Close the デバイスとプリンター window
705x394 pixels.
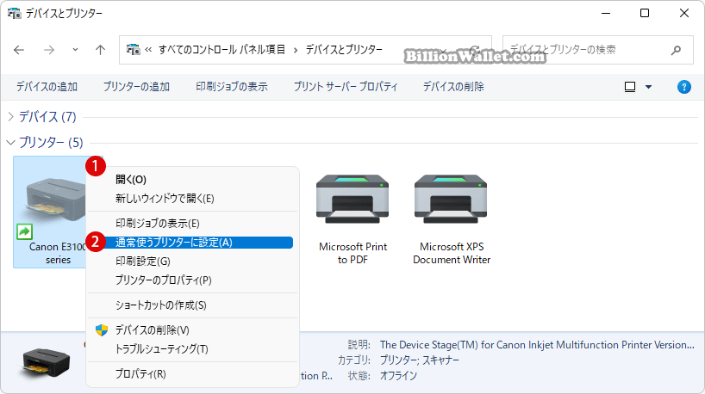click(683, 13)
